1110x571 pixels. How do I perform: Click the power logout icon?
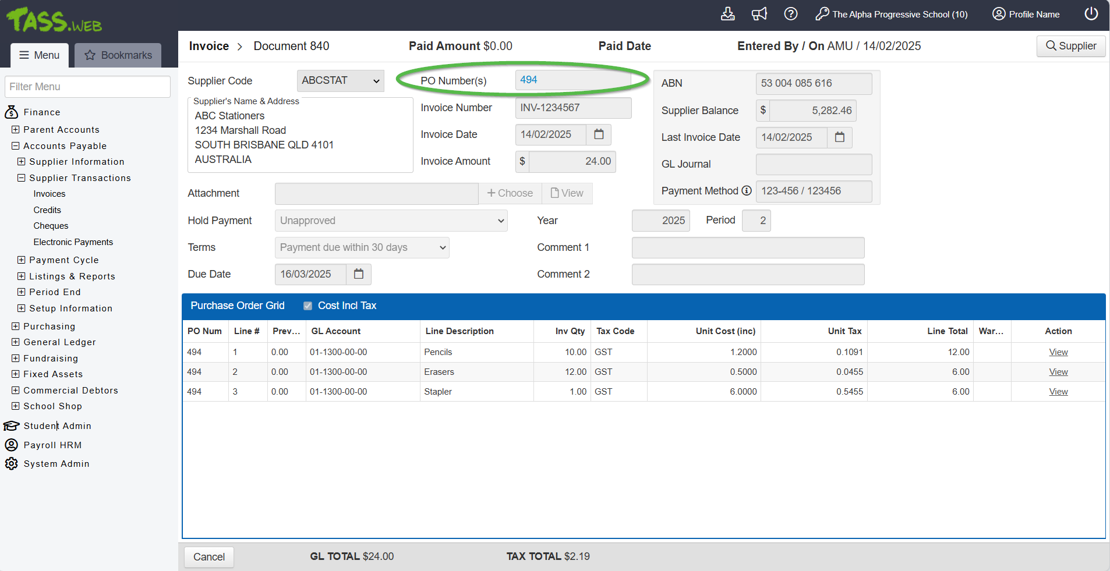point(1091,14)
